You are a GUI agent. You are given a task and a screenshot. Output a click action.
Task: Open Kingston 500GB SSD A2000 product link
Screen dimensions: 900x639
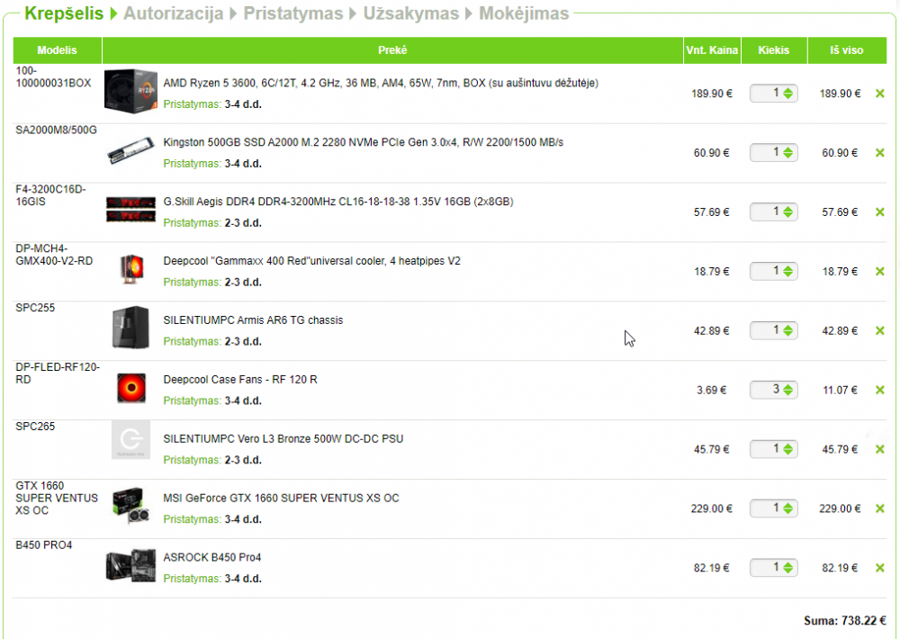click(364, 142)
